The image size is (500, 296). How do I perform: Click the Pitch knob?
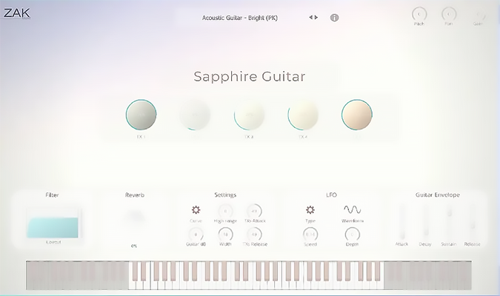click(x=419, y=14)
